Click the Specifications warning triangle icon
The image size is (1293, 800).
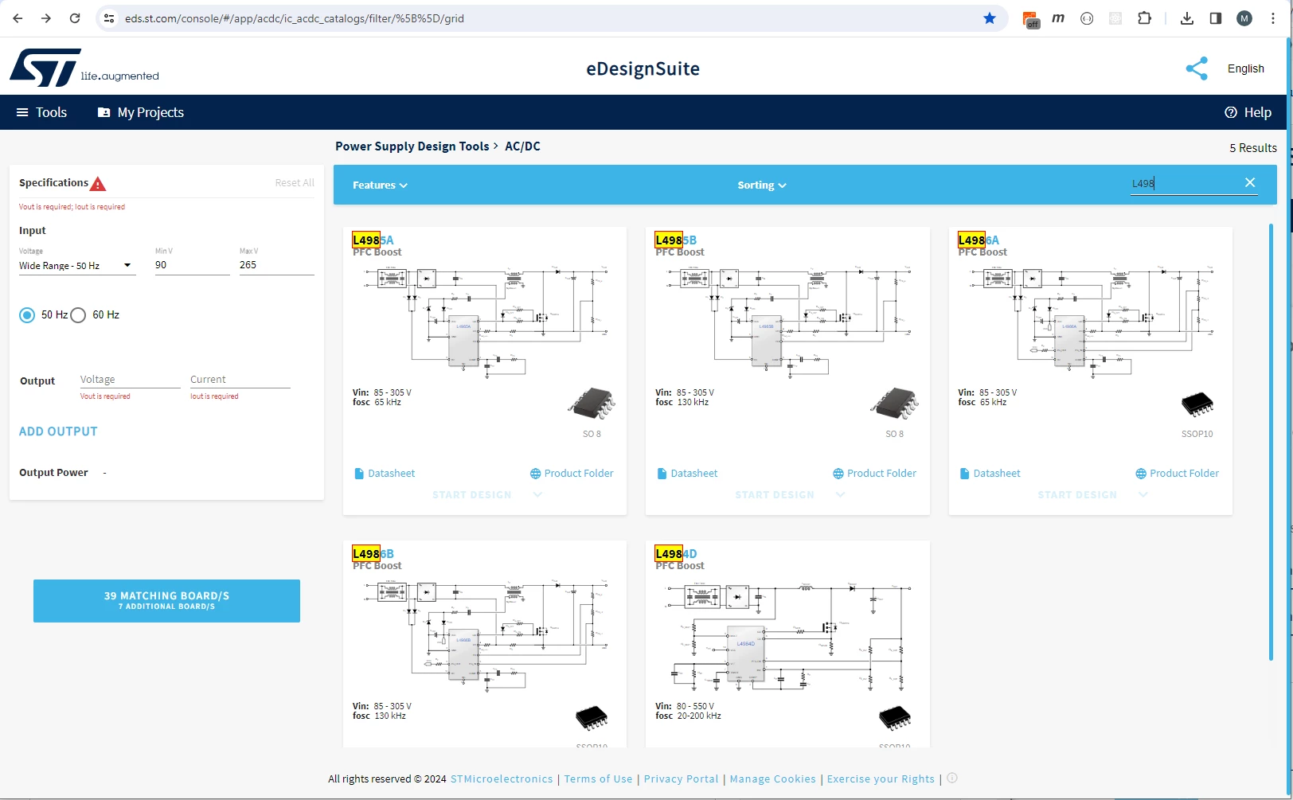pyautogui.click(x=98, y=184)
